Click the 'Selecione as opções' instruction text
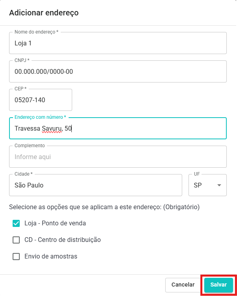The width and height of the screenshot is (237, 296). tap(104, 207)
